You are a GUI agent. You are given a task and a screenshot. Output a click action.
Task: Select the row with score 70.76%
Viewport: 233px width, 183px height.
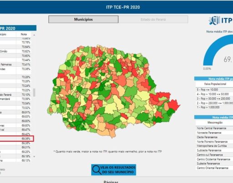[16, 42]
